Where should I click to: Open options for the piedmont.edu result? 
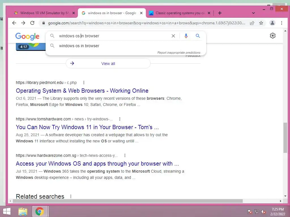click(84, 83)
